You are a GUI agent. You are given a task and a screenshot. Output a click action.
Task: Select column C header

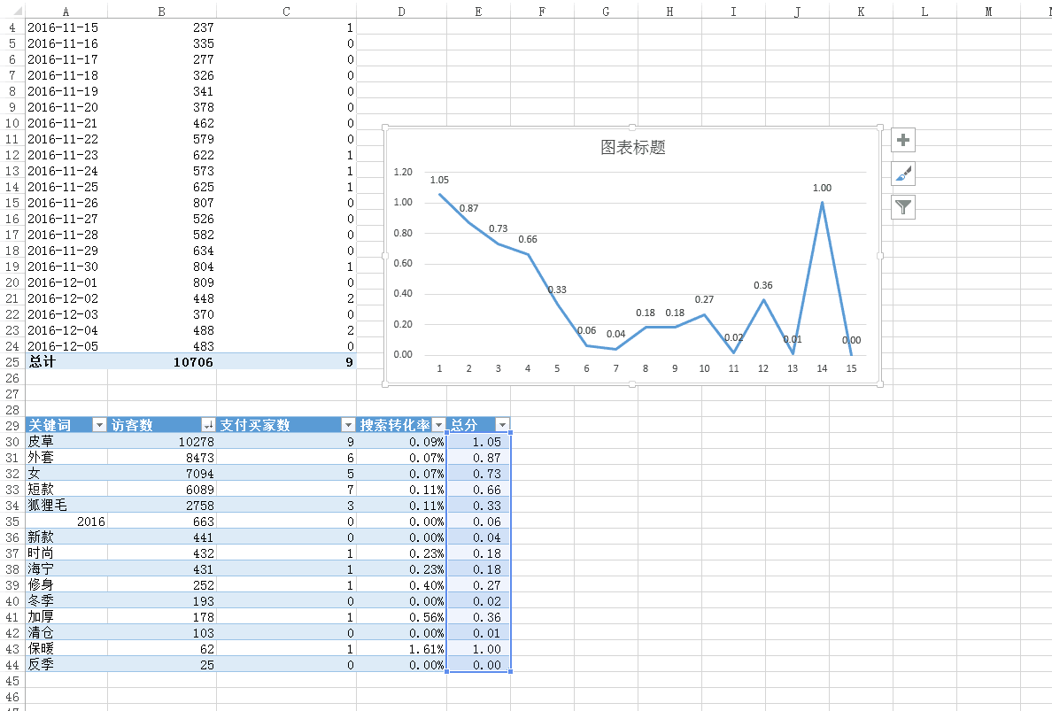coord(287,12)
